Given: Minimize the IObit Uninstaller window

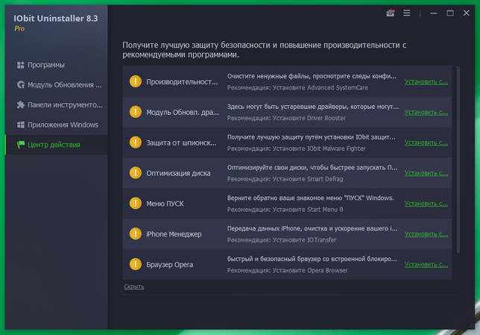Looking at the screenshot, I should [434, 13].
